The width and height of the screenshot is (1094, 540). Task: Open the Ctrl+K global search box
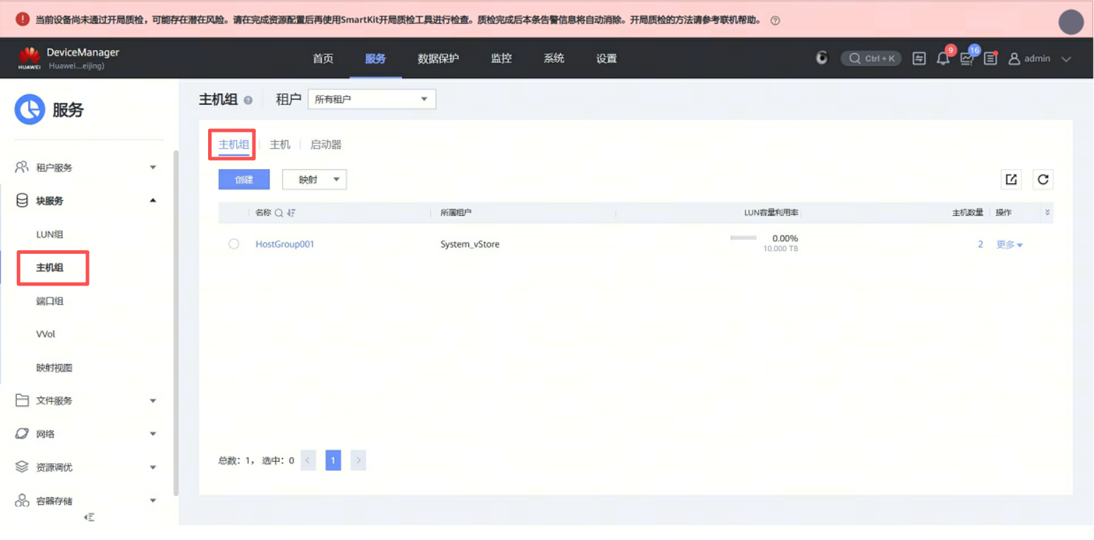click(x=871, y=59)
